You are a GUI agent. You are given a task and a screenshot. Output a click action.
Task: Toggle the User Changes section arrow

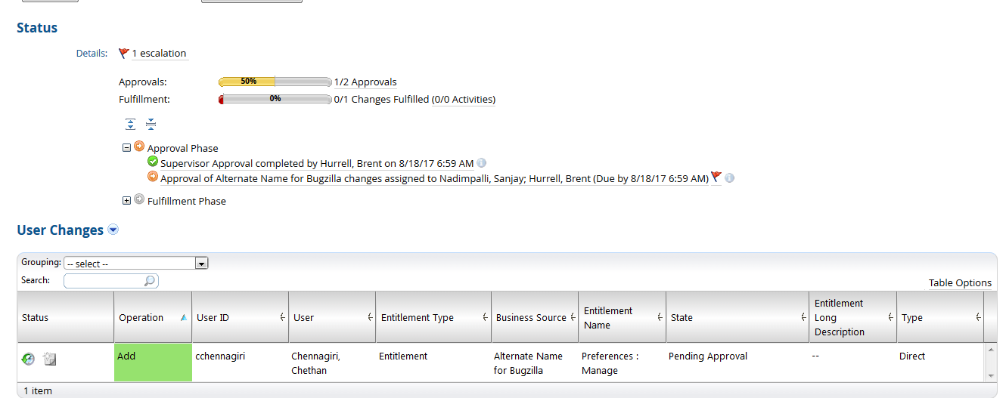click(x=113, y=230)
